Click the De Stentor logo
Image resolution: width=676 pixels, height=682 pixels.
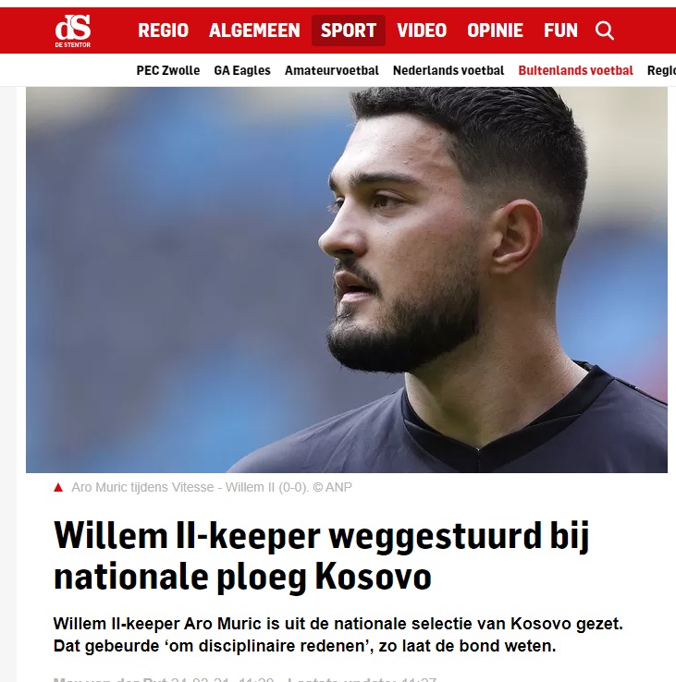point(73,30)
